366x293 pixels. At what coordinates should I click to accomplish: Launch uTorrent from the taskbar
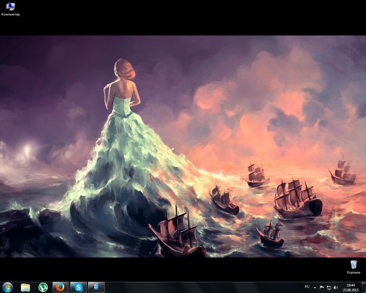tap(43, 287)
